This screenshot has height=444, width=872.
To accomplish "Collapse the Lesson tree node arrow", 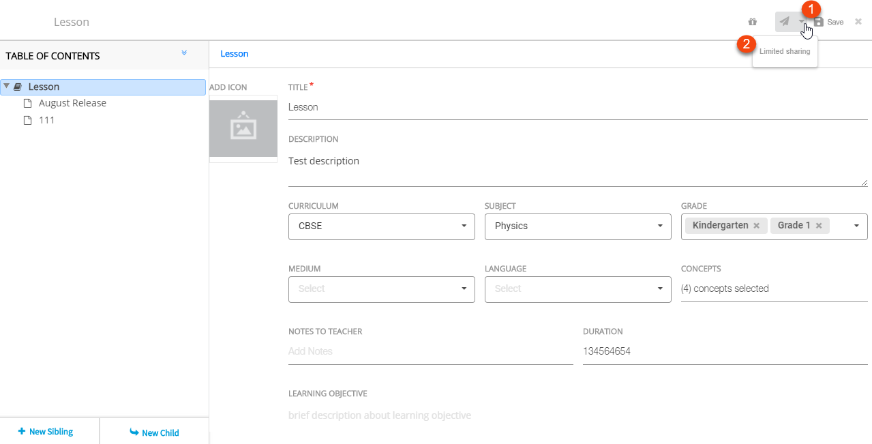I will tap(6, 87).
